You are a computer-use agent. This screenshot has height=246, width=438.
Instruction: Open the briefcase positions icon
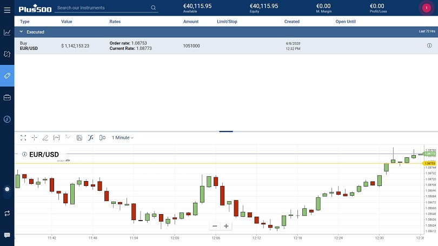(7, 97)
